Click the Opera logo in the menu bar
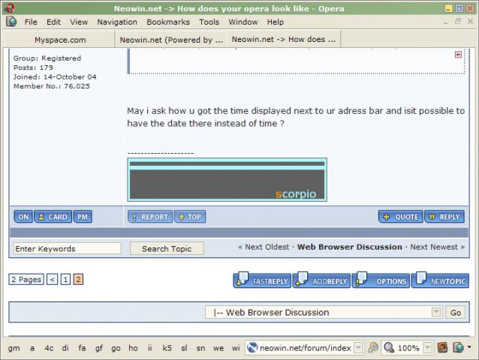The image size is (479, 360). (x=11, y=22)
